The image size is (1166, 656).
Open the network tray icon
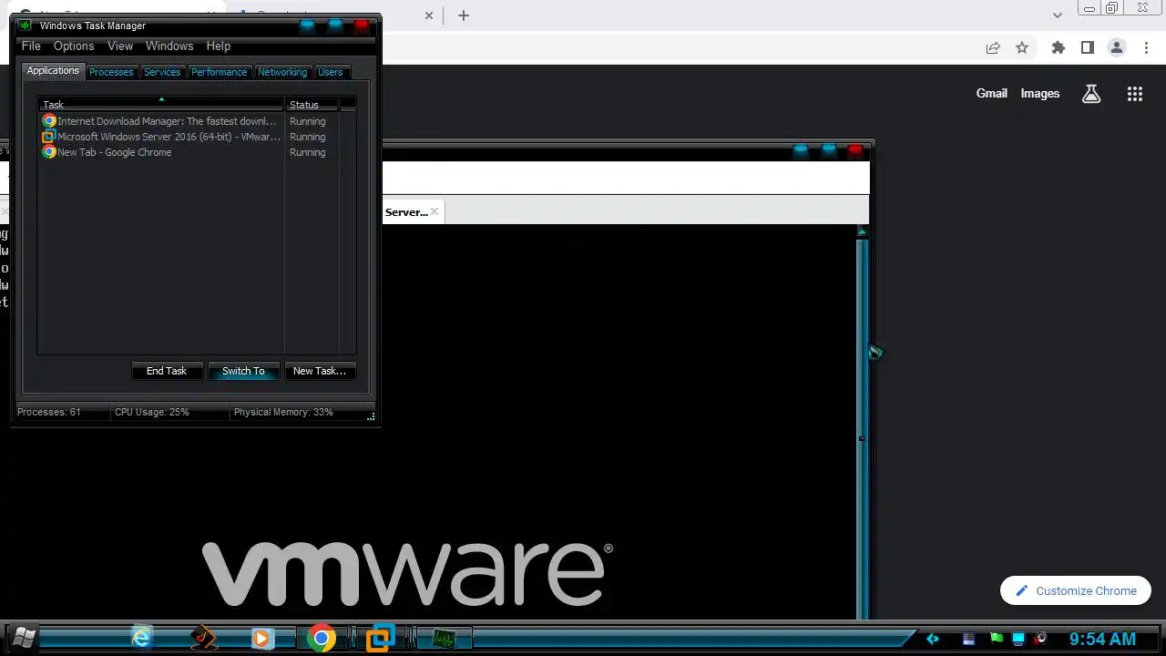[x=1018, y=639]
